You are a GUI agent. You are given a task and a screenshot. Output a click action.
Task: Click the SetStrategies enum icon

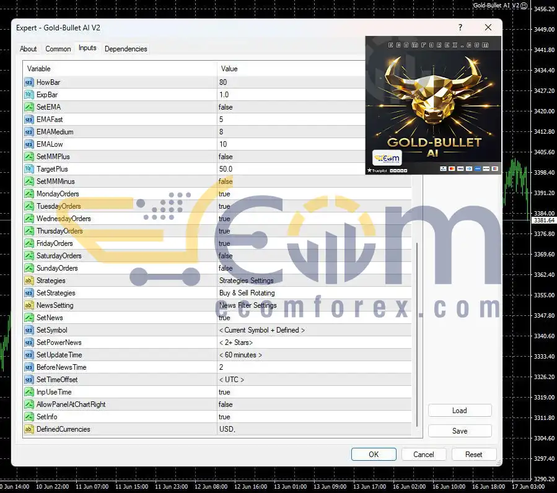pyautogui.click(x=29, y=293)
